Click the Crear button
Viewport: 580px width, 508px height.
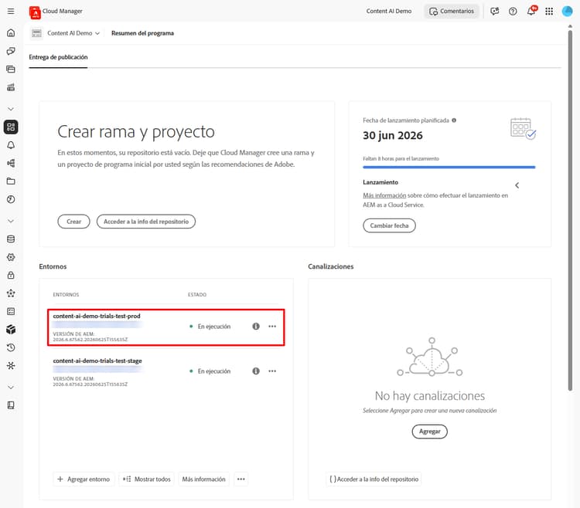tap(73, 222)
